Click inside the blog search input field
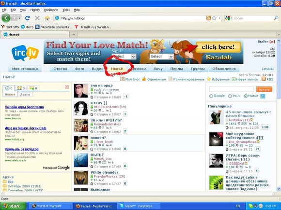 point(232,89)
